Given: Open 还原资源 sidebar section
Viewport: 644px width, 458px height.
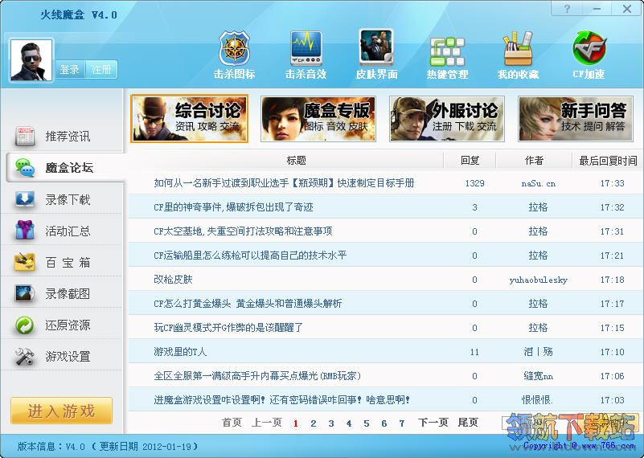Looking at the screenshot, I should (64, 325).
